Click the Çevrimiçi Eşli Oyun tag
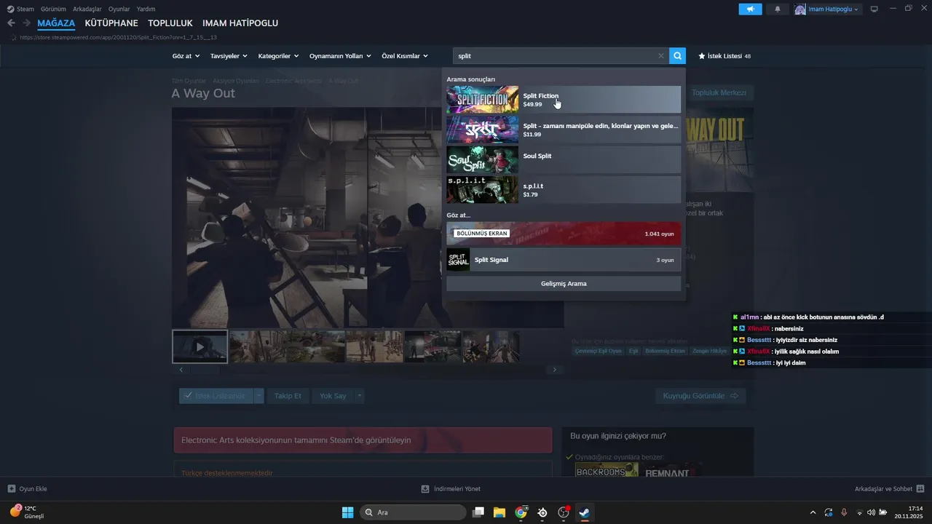Screen dimensions: 932x524 pyautogui.click(x=599, y=351)
